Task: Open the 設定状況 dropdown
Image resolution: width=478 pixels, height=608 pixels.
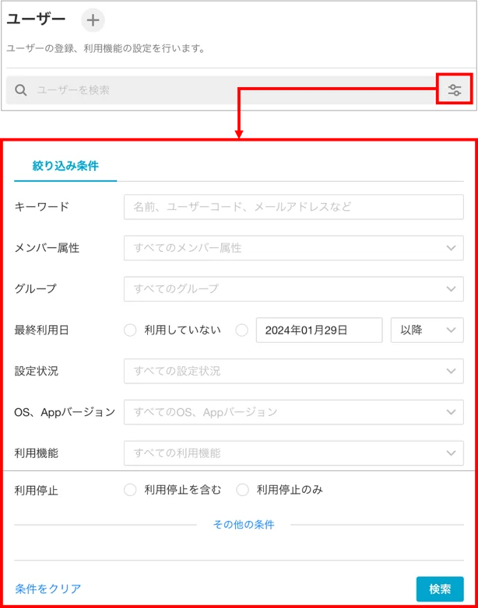Action: (x=293, y=371)
